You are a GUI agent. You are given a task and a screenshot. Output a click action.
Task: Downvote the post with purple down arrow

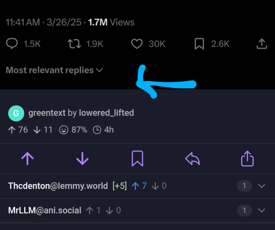point(82,159)
